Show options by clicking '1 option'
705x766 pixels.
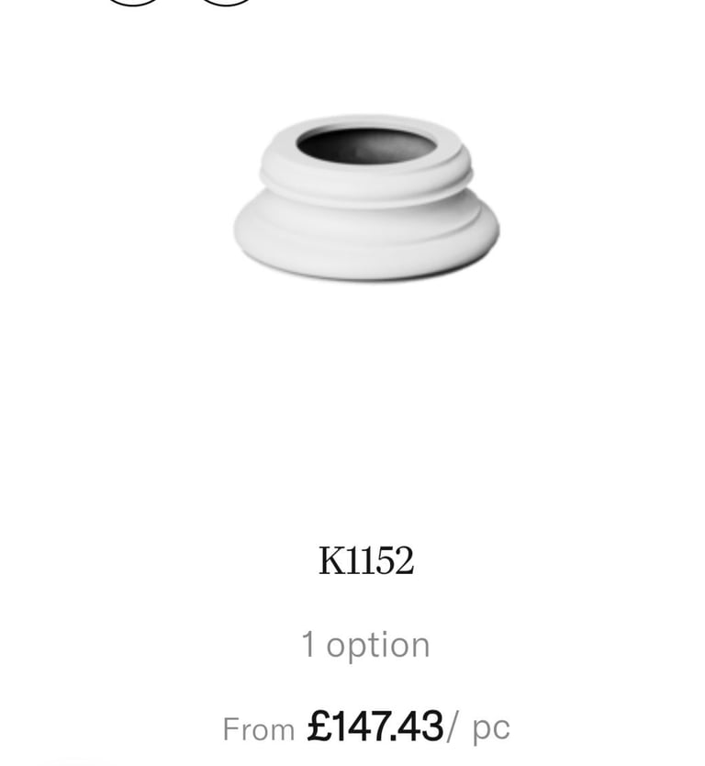(365, 645)
